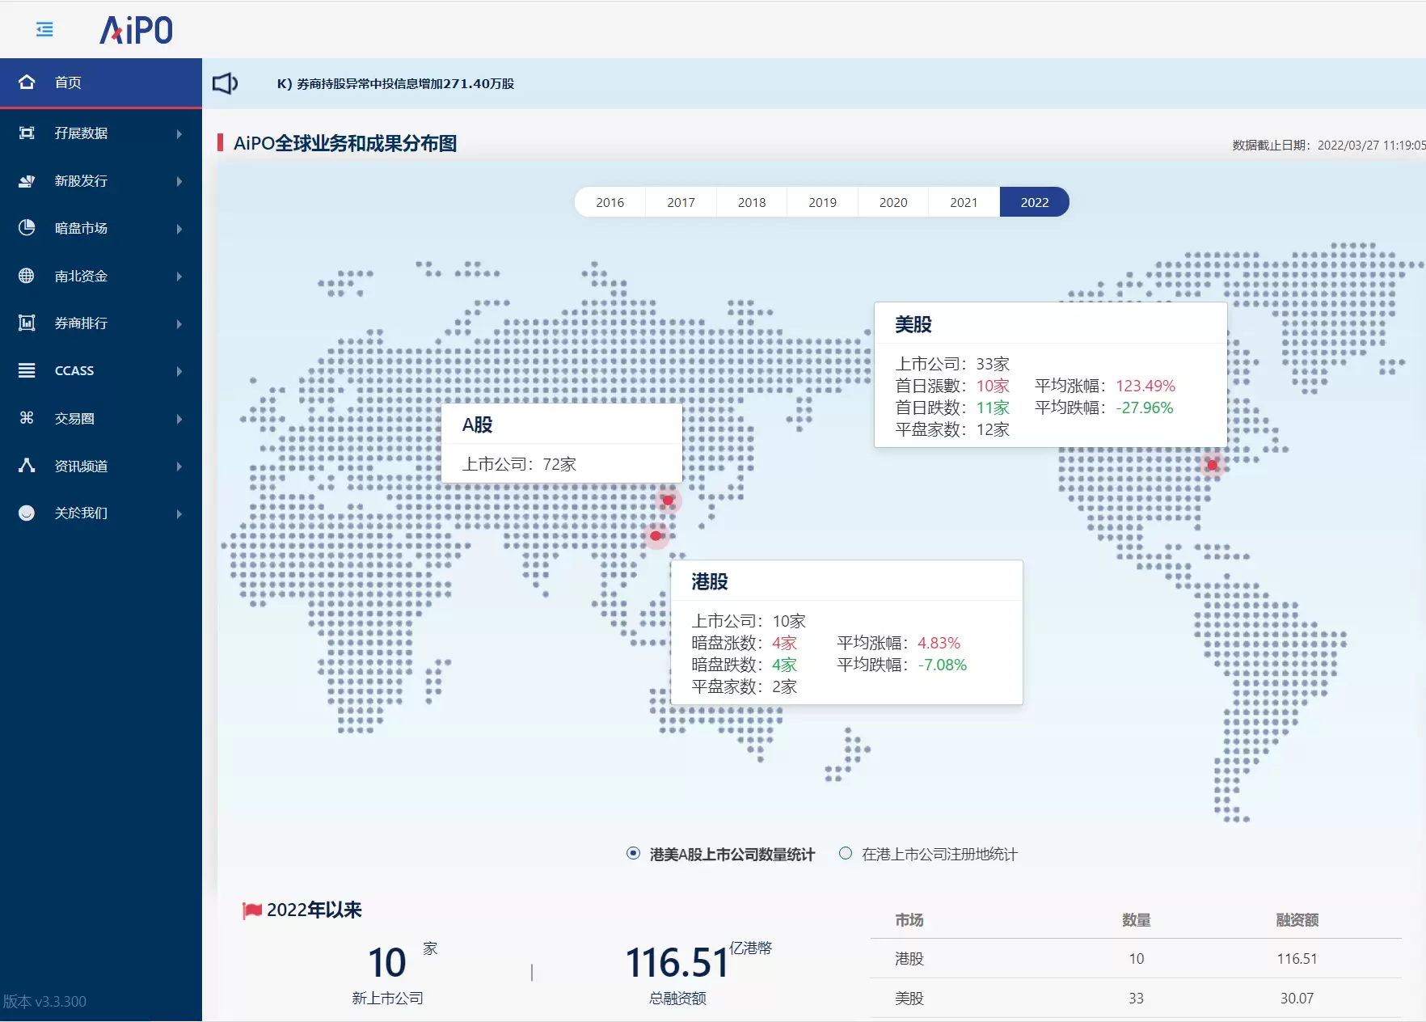The image size is (1426, 1022).
Task: Click the CCASS list icon
Action: point(27,370)
